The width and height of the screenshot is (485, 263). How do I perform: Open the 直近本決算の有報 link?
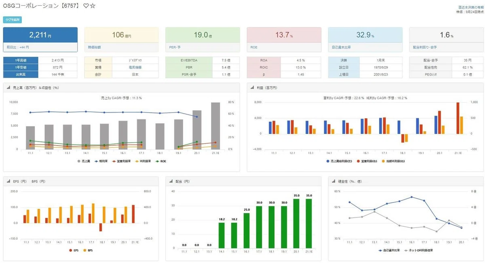(x=470, y=7)
